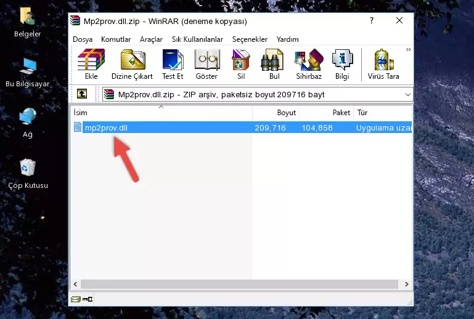The height and width of the screenshot is (319, 474).
Task: Start Virüs Tara scan
Action: (x=383, y=64)
